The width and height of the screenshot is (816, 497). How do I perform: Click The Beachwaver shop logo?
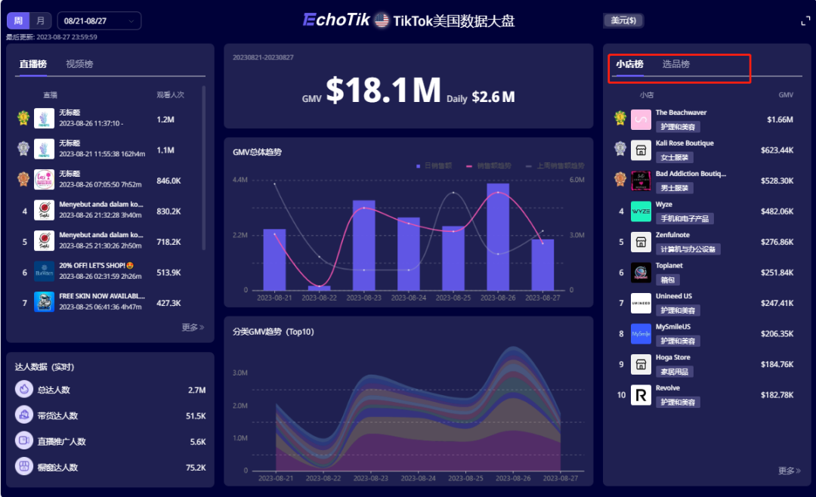[641, 119]
